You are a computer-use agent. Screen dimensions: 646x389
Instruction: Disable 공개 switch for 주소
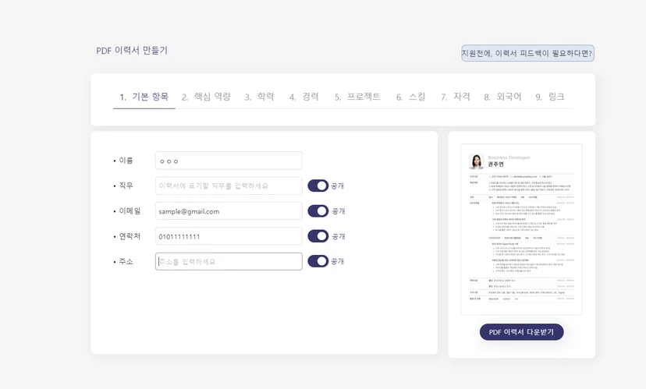[x=318, y=261]
